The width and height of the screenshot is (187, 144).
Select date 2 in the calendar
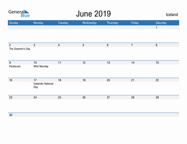point(10,45)
